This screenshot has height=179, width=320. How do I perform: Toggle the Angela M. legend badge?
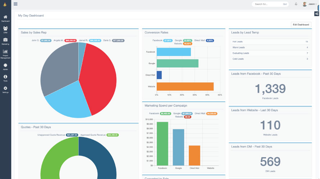pos(70,41)
